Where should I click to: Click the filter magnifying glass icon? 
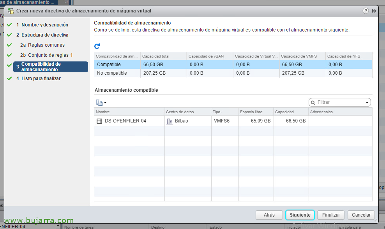pos(313,102)
